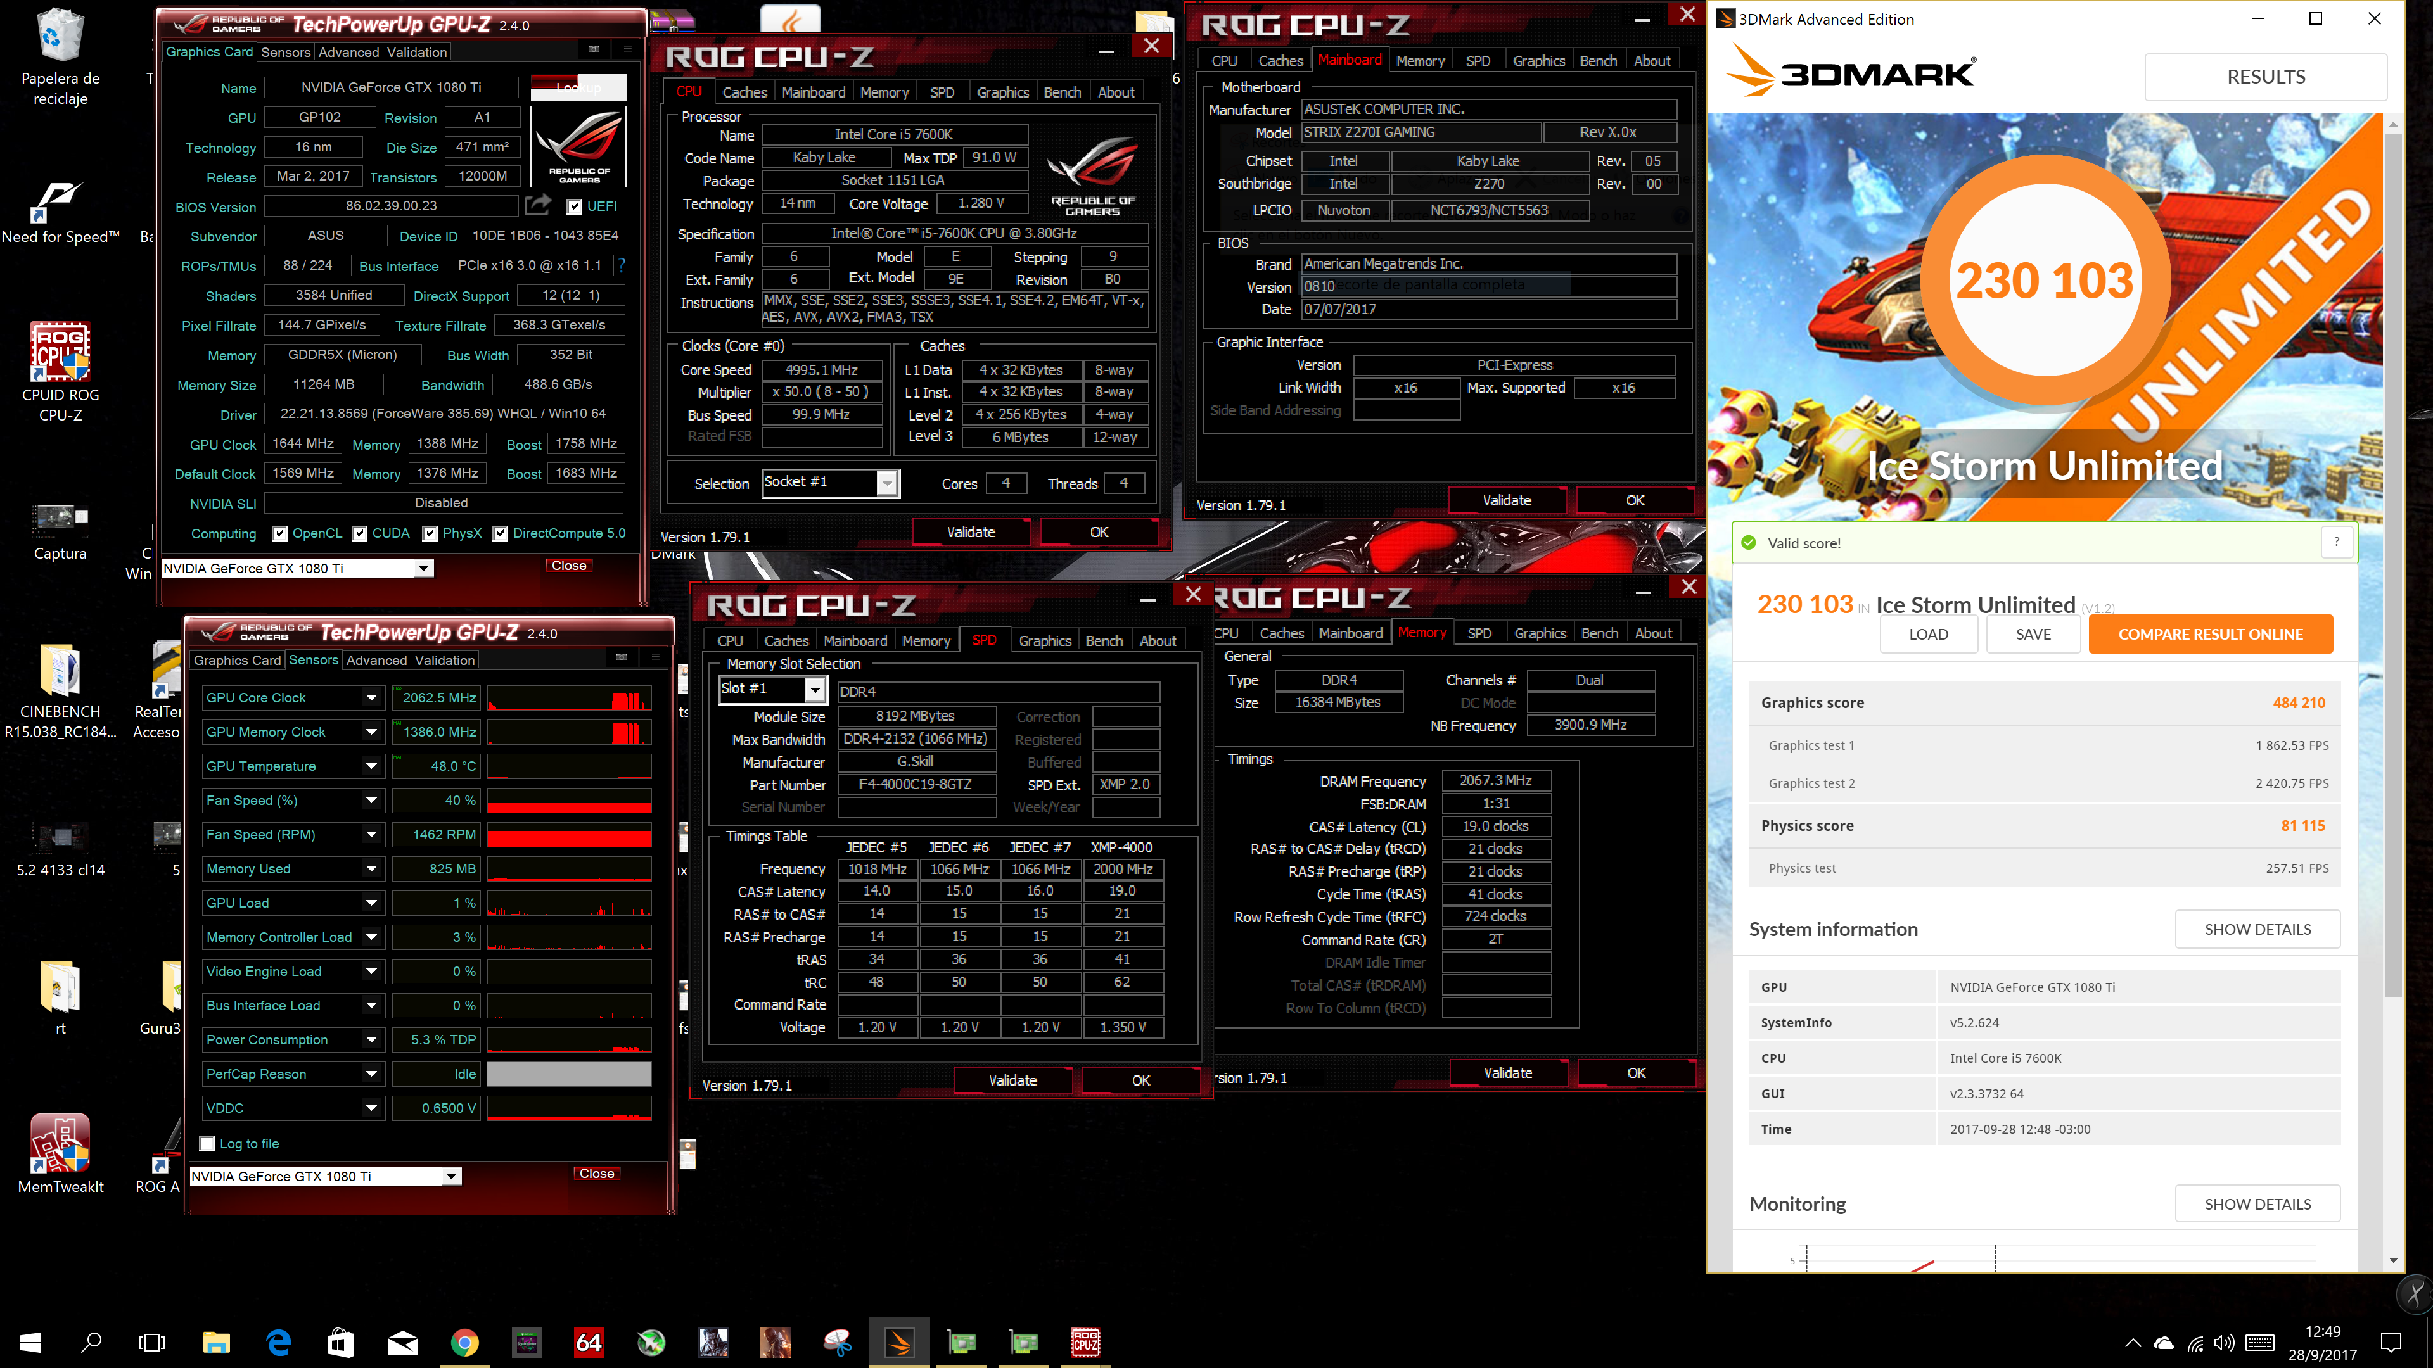Click Windows Start button
Viewport: 2433px width, 1368px height.
pyautogui.click(x=30, y=1343)
